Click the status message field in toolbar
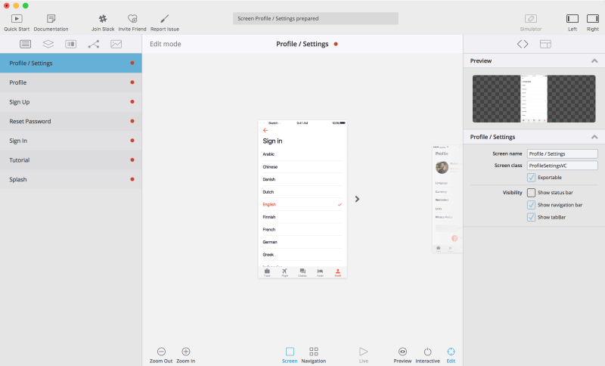Screen dimensions: 605x366 click(x=315, y=18)
